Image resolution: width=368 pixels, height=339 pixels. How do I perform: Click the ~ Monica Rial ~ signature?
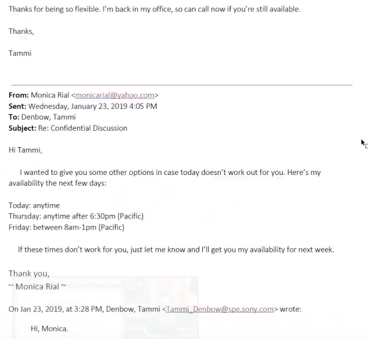click(x=37, y=287)
